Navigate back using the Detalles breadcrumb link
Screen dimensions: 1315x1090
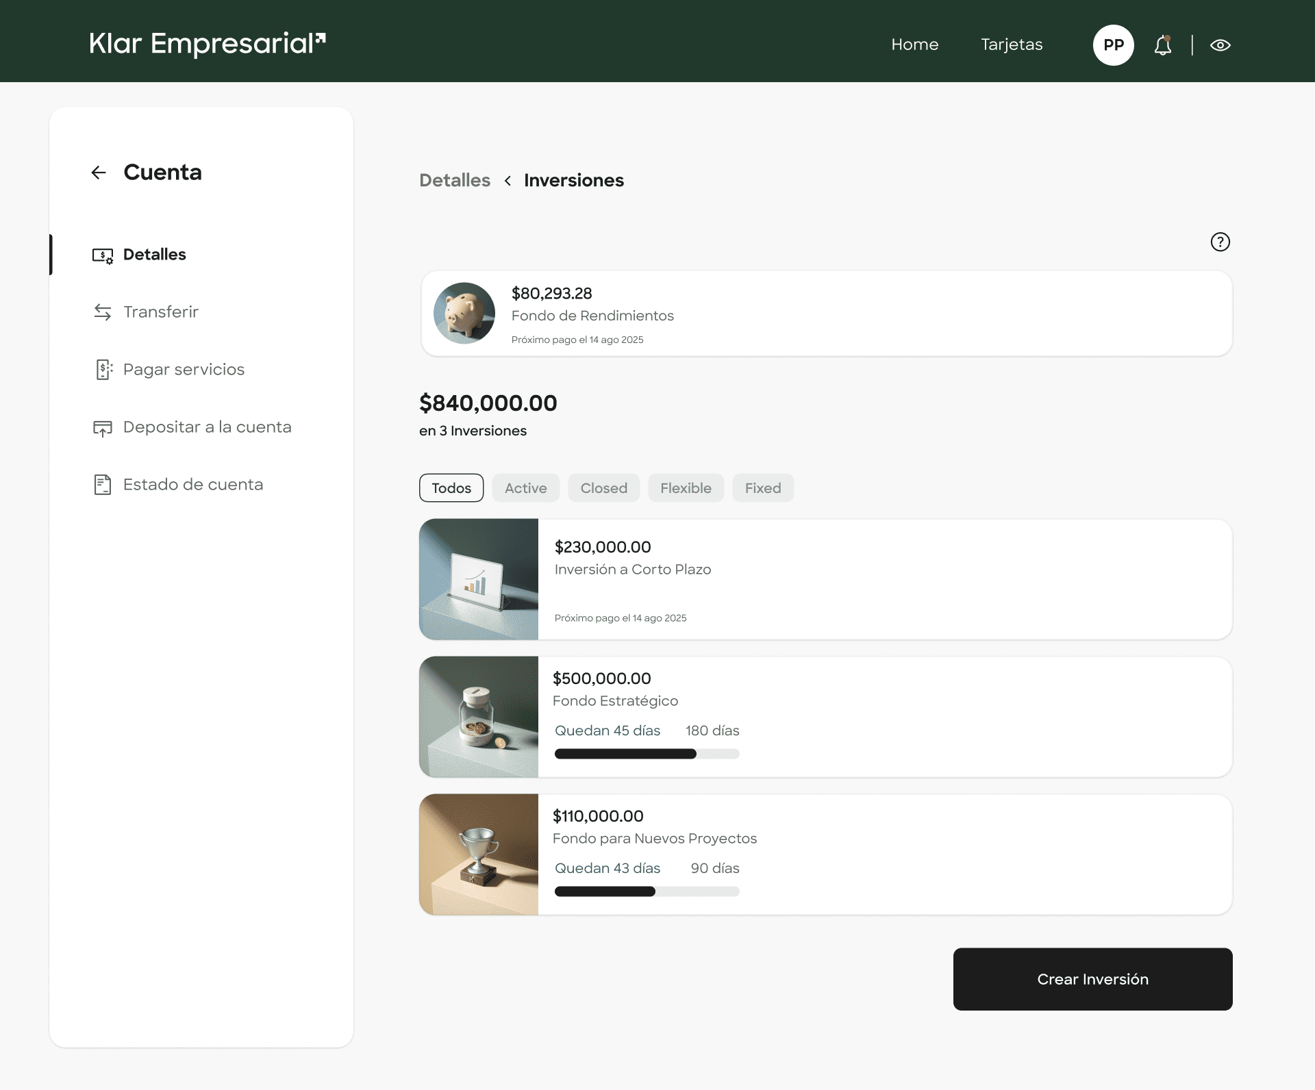click(454, 180)
